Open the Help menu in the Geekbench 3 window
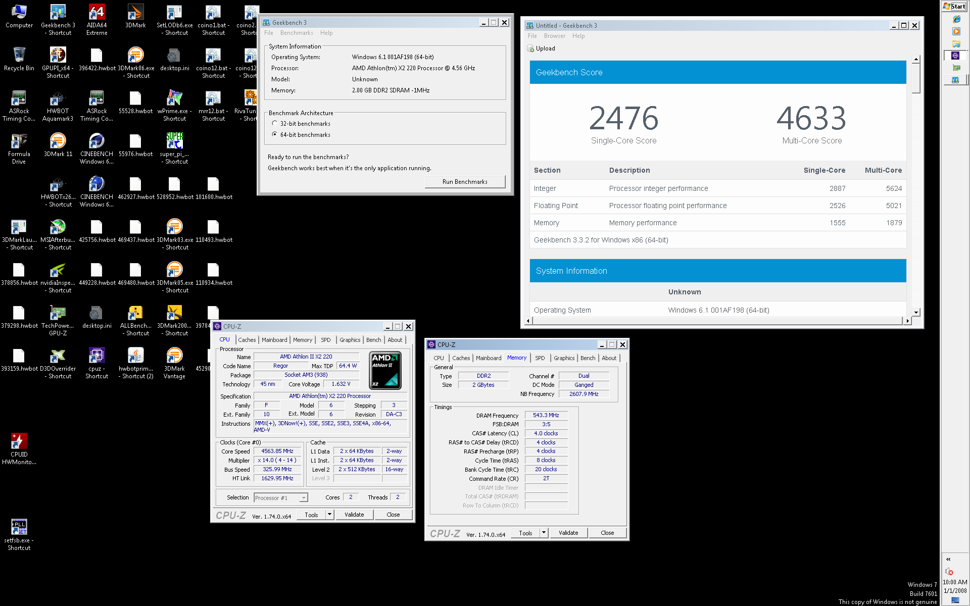Screen dimensions: 970x606 (326, 33)
